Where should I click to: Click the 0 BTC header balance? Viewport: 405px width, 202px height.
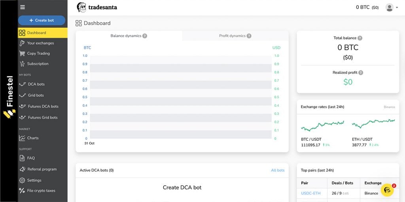click(x=367, y=7)
